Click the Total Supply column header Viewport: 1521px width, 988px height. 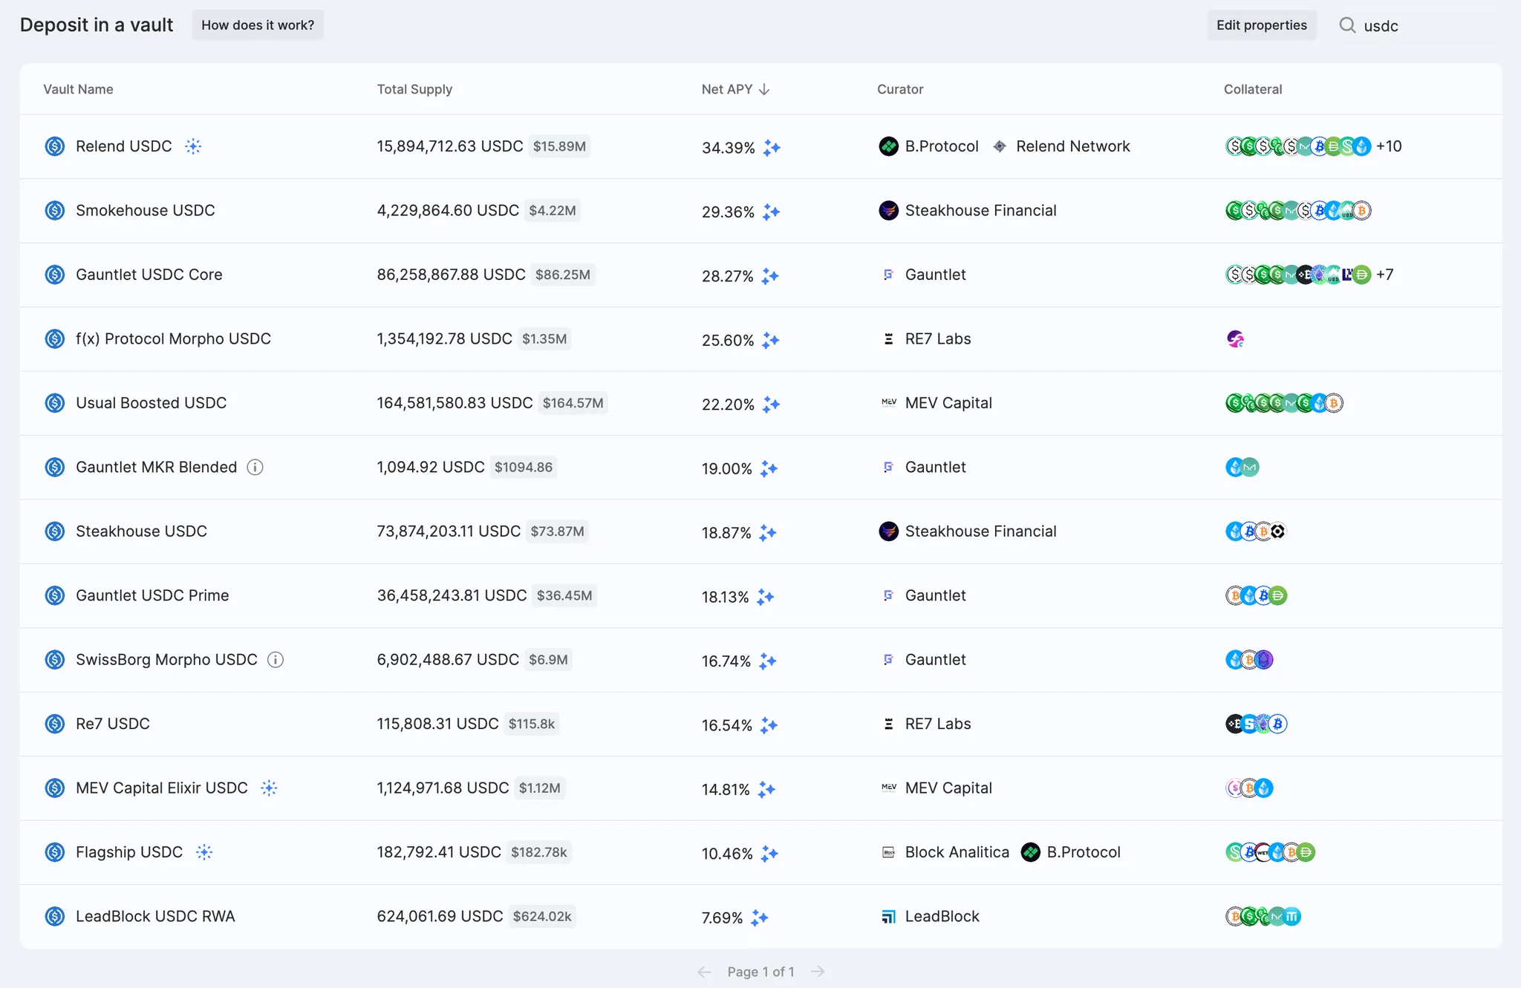pyautogui.click(x=414, y=89)
